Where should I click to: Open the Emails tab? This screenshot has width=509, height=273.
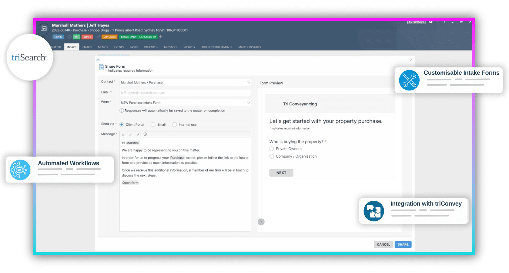click(x=87, y=47)
